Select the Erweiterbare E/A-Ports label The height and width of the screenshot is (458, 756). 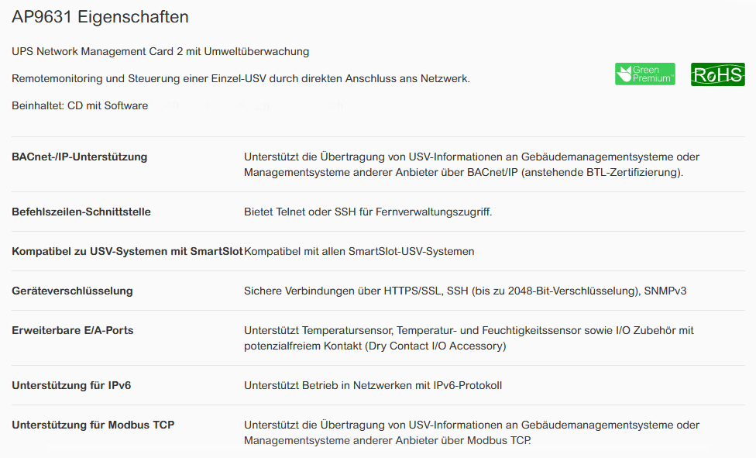click(x=72, y=330)
